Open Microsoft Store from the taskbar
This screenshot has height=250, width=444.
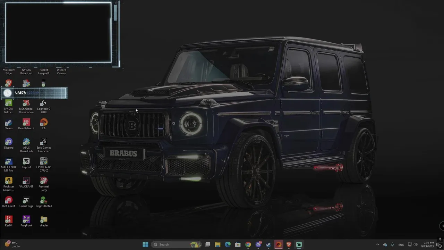pos(238,244)
